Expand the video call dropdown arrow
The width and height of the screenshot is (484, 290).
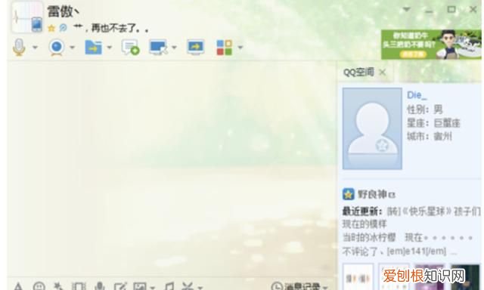click(73, 48)
